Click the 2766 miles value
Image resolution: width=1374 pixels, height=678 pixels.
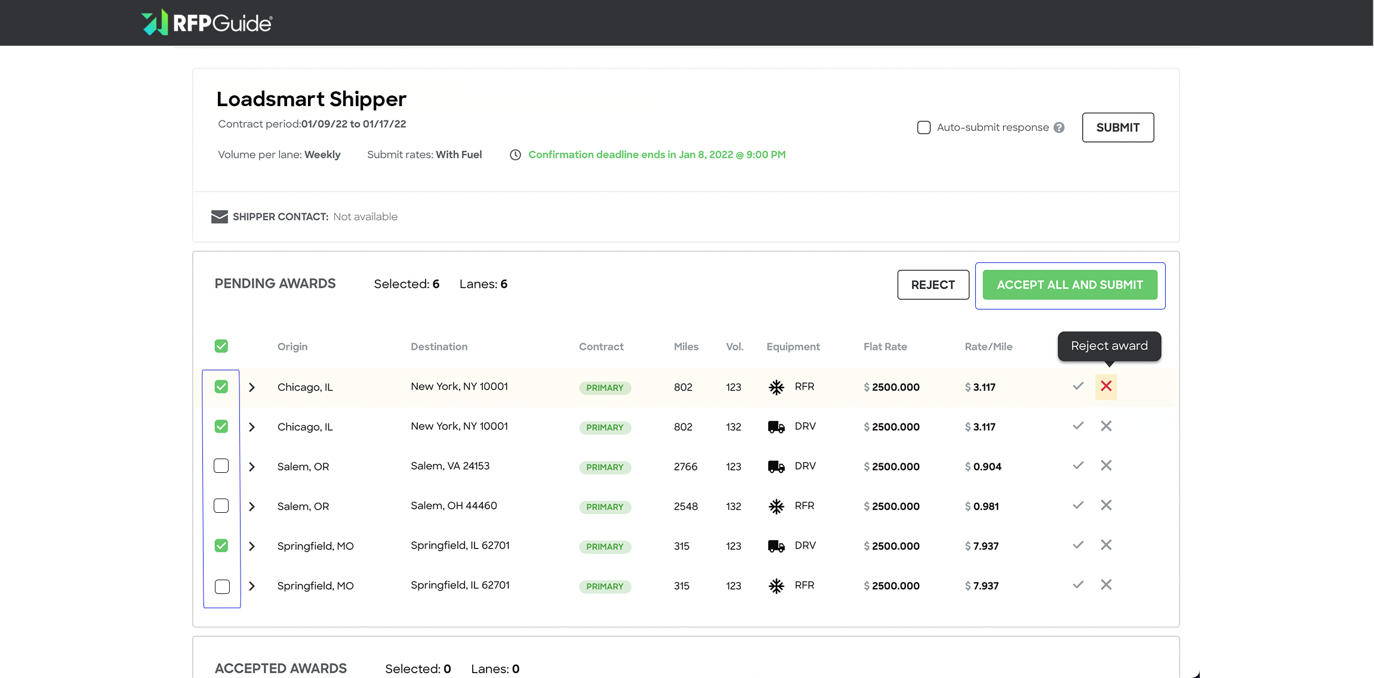tap(686, 467)
